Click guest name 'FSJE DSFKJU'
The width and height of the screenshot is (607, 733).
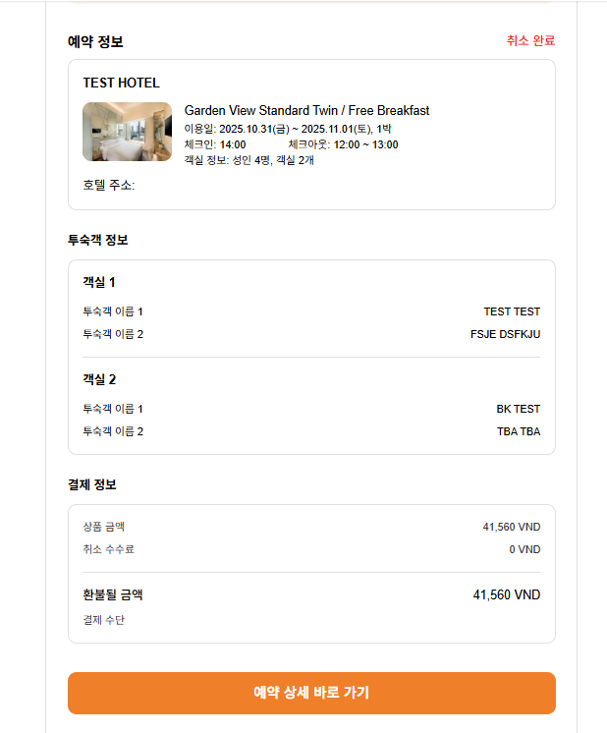505,334
